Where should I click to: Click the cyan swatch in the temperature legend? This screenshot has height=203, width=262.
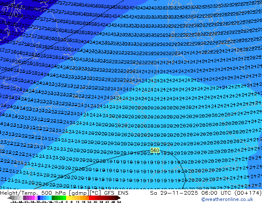tap(50, 198)
